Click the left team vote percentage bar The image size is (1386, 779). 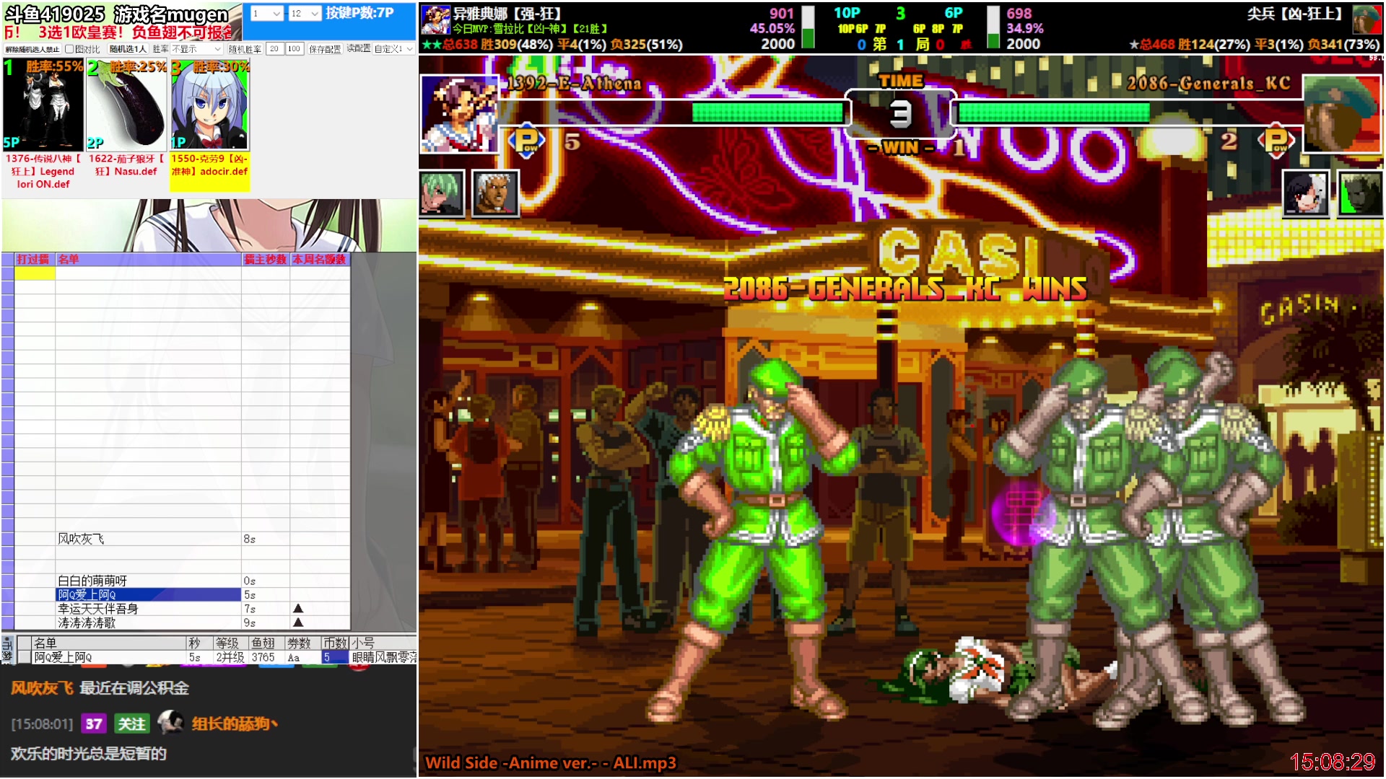point(808,27)
